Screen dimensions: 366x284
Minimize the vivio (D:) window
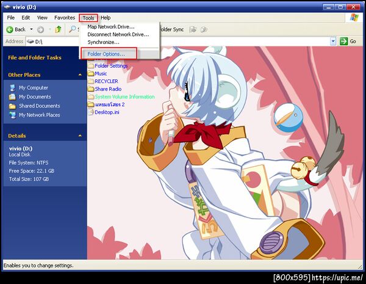328,7
